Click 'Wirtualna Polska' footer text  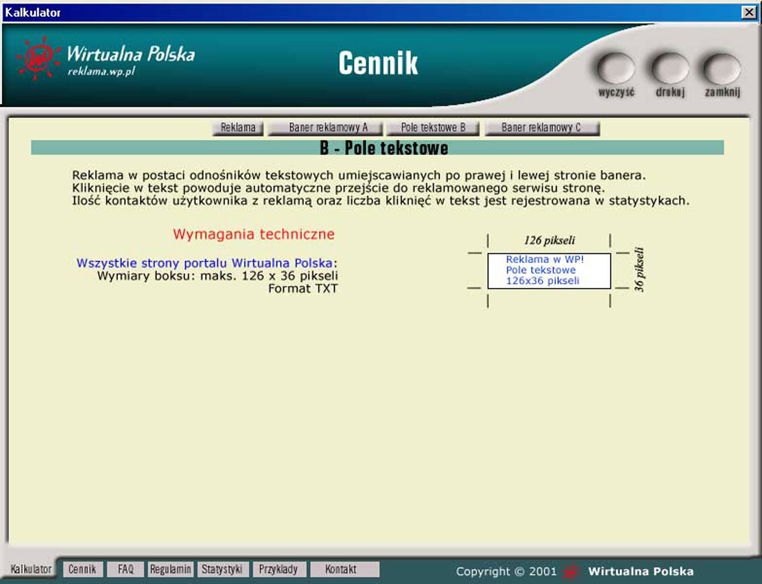641,572
